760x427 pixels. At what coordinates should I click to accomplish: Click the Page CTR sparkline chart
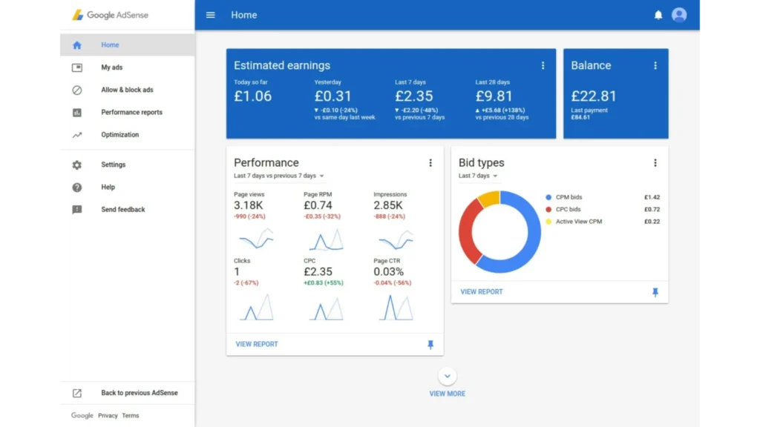[396, 307]
